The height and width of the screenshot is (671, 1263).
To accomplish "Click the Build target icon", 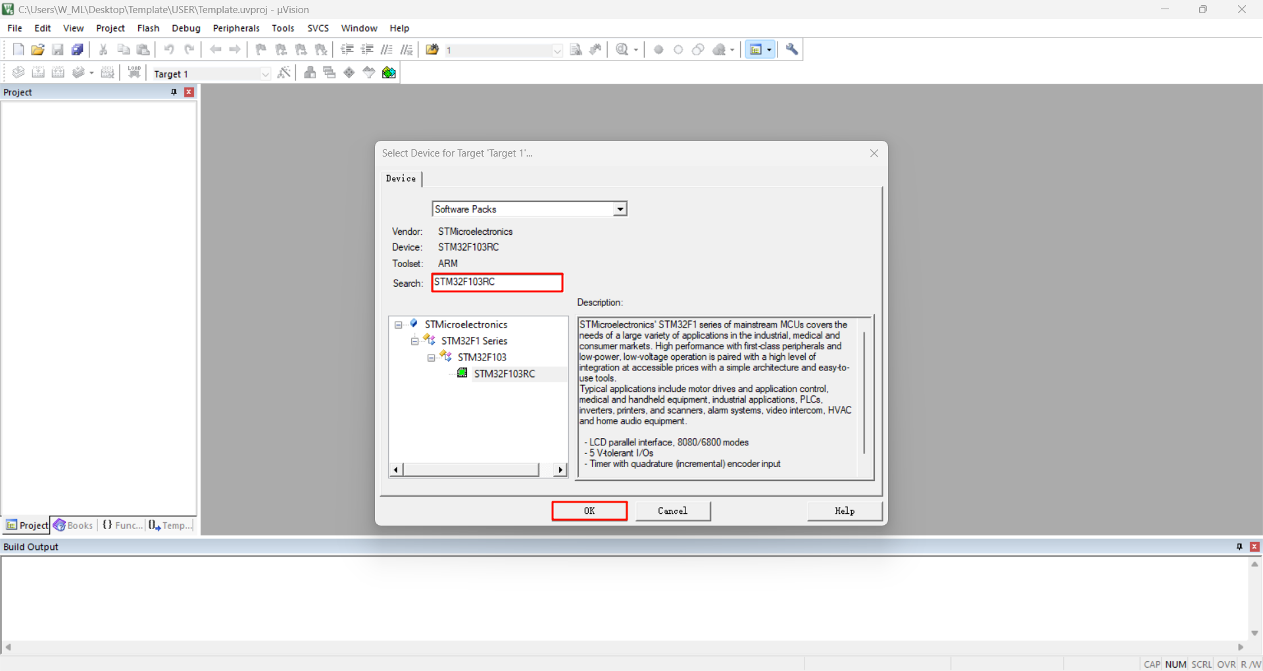I will (38, 72).
